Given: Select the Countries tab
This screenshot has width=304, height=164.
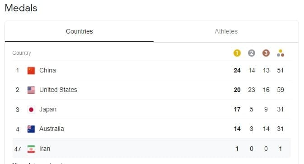Looking at the screenshot, I should click(80, 31).
